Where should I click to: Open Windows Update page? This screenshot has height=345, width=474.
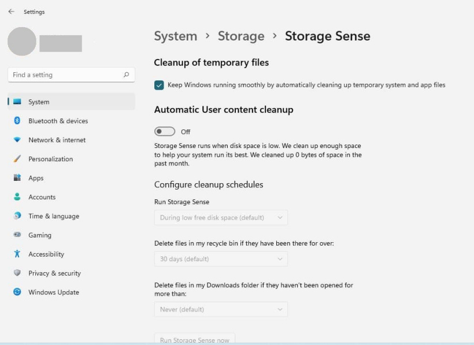coord(71,292)
